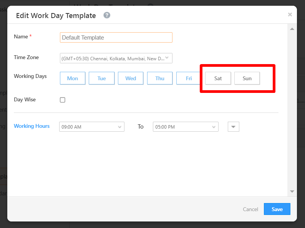
Task: Close the Edit Work Day Template dialog
Action: (290, 15)
